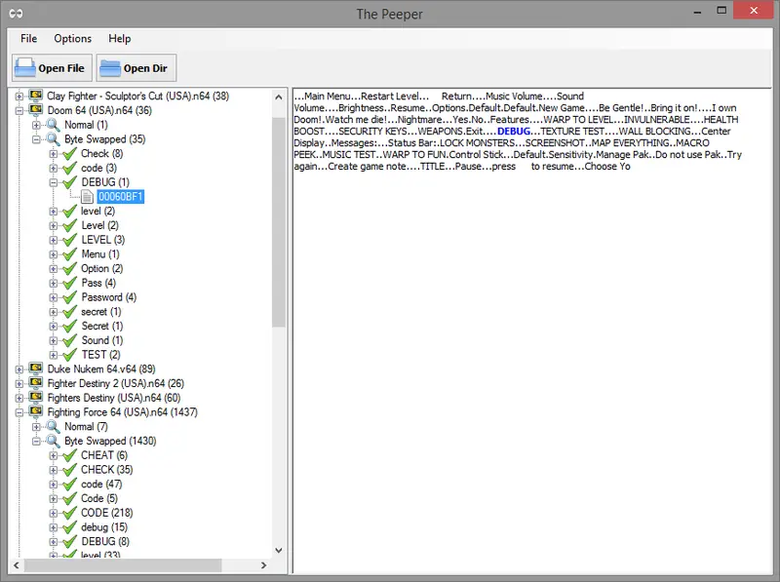Click the Open Dir button

(x=136, y=67)
